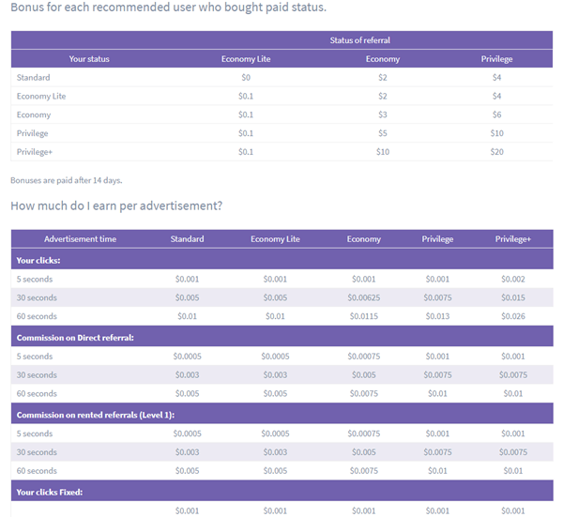
Task: Click the 'Your status' column header
Action: click(89, 59)
